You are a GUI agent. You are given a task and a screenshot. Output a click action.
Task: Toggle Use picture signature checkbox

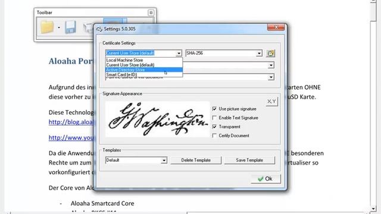(214, 109)
